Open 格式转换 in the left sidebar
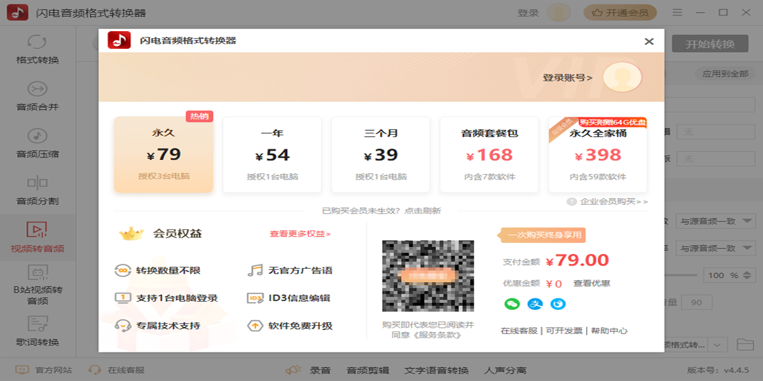The width and height of the screenshot is (763, 381). pyautogui.click(x=38, y=50)
